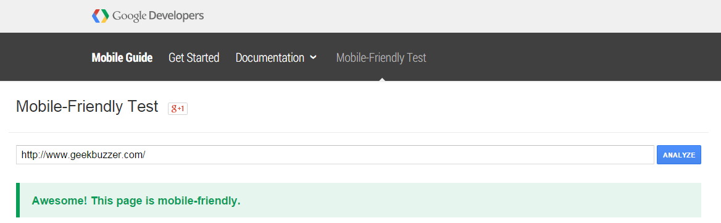
Task: Click the active tab pointer triangle
Action: (x=381, y=79)
